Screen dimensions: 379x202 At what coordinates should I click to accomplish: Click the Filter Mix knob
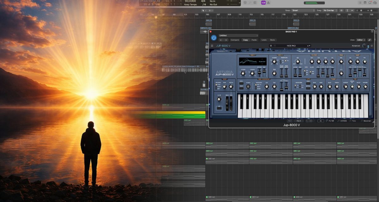(298, 62)
